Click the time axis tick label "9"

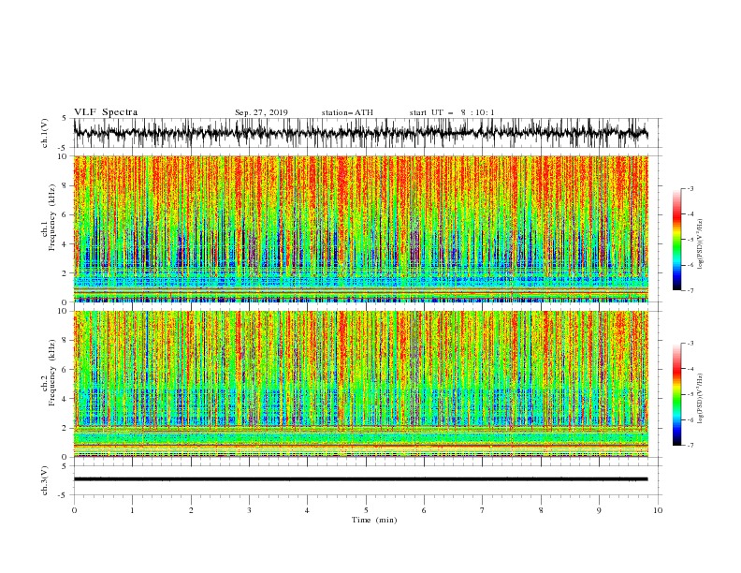(x=599, y=510)
